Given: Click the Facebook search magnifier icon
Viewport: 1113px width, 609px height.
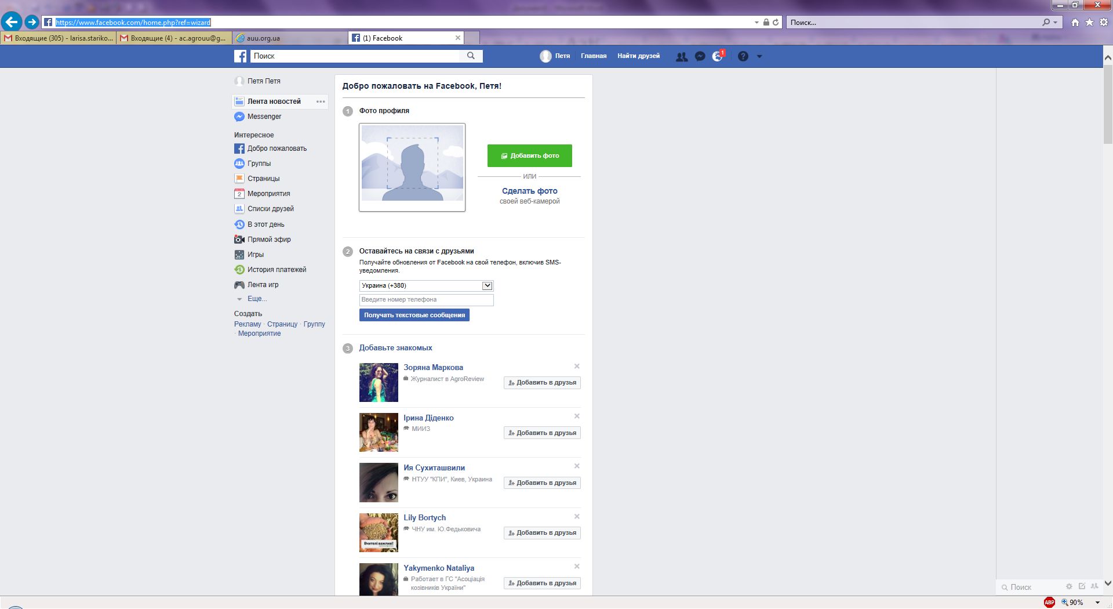Looking at the screenshot, I should click(471, 56).
